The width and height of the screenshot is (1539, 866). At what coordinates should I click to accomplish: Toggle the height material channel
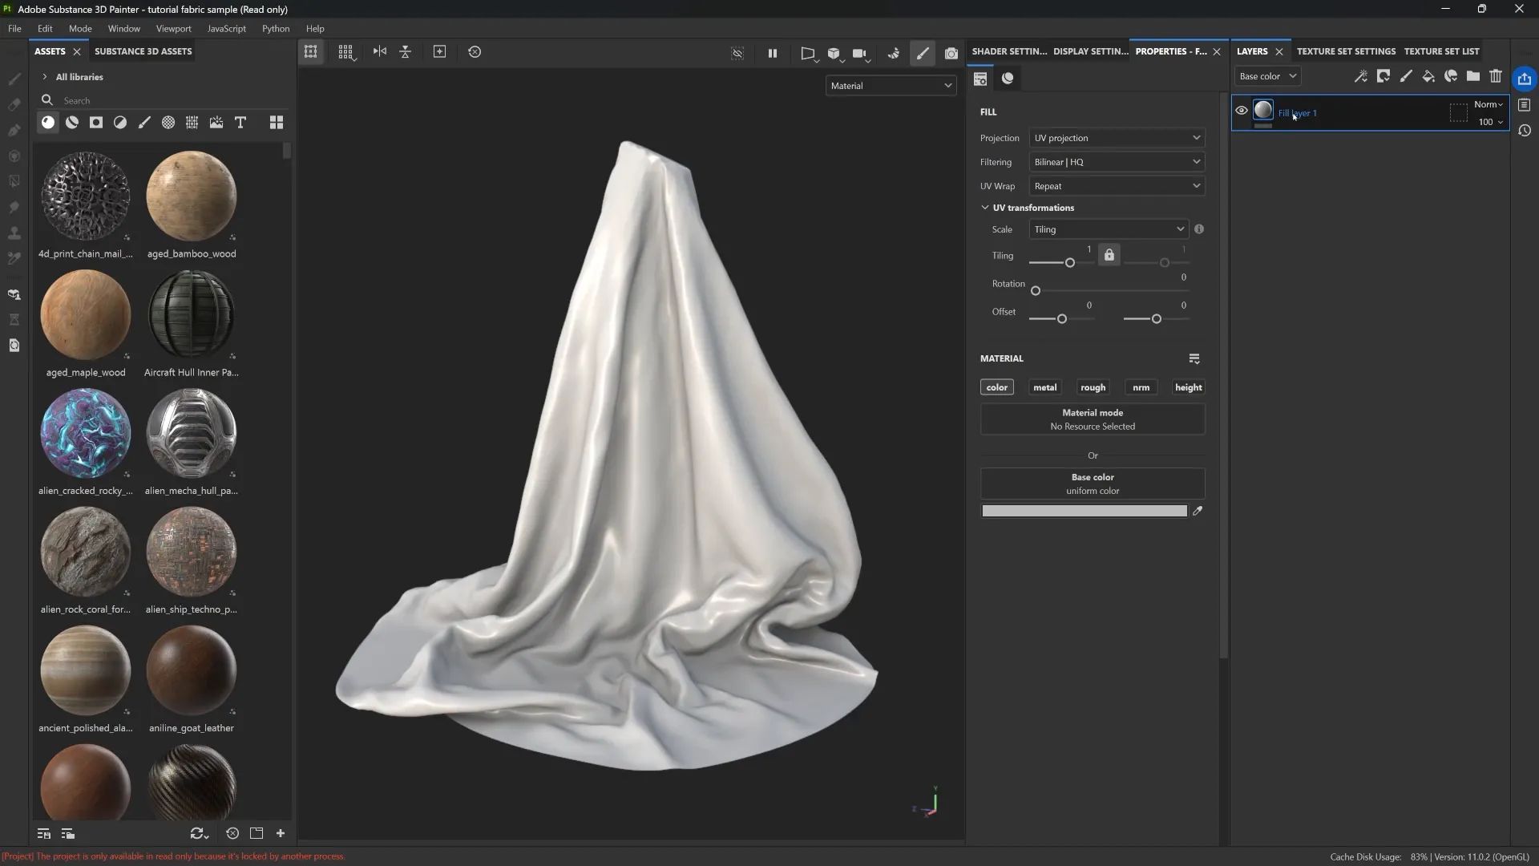pyautogui.click(x=1188, y=387)
